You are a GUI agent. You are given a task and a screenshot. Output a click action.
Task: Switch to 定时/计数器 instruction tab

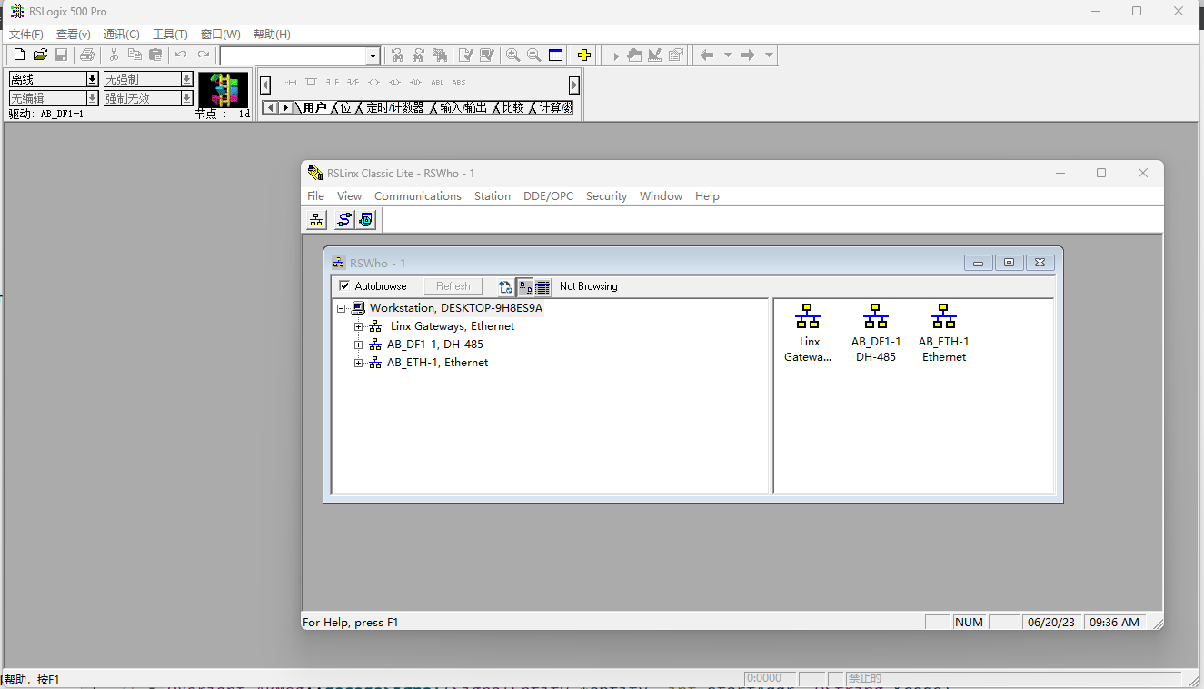pyautogui.click(x=394, y=107)
